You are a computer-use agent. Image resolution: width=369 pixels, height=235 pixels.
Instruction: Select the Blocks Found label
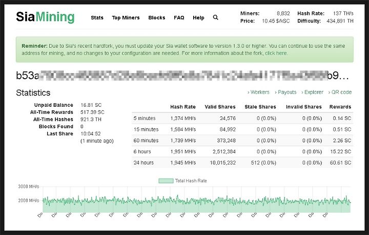click(56, 126)
